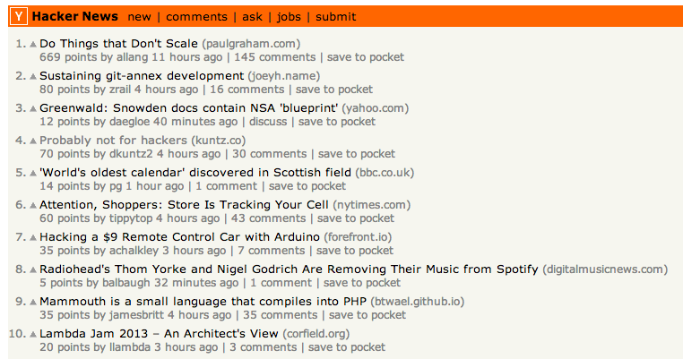
Task: Open the 'comments' page in header
Action: pos(196,17)
